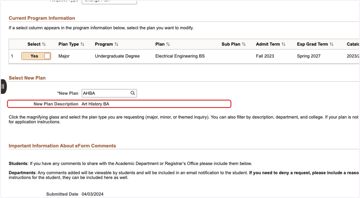
Task: Click Important Information About eForm Comments heading
Action: (62, 146)
